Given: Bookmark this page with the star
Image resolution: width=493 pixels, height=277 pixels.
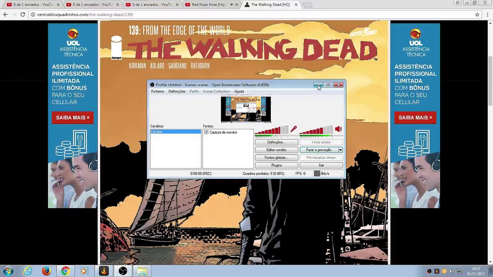Looking at the screenshot, I should [477, 14].
